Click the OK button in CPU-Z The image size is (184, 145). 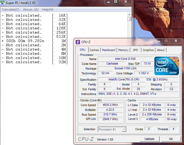point(171,139)
